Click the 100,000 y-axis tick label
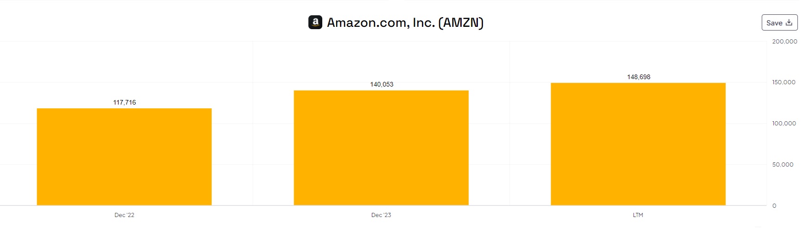Viewport: 808px width, 236px height. [784, 124]
